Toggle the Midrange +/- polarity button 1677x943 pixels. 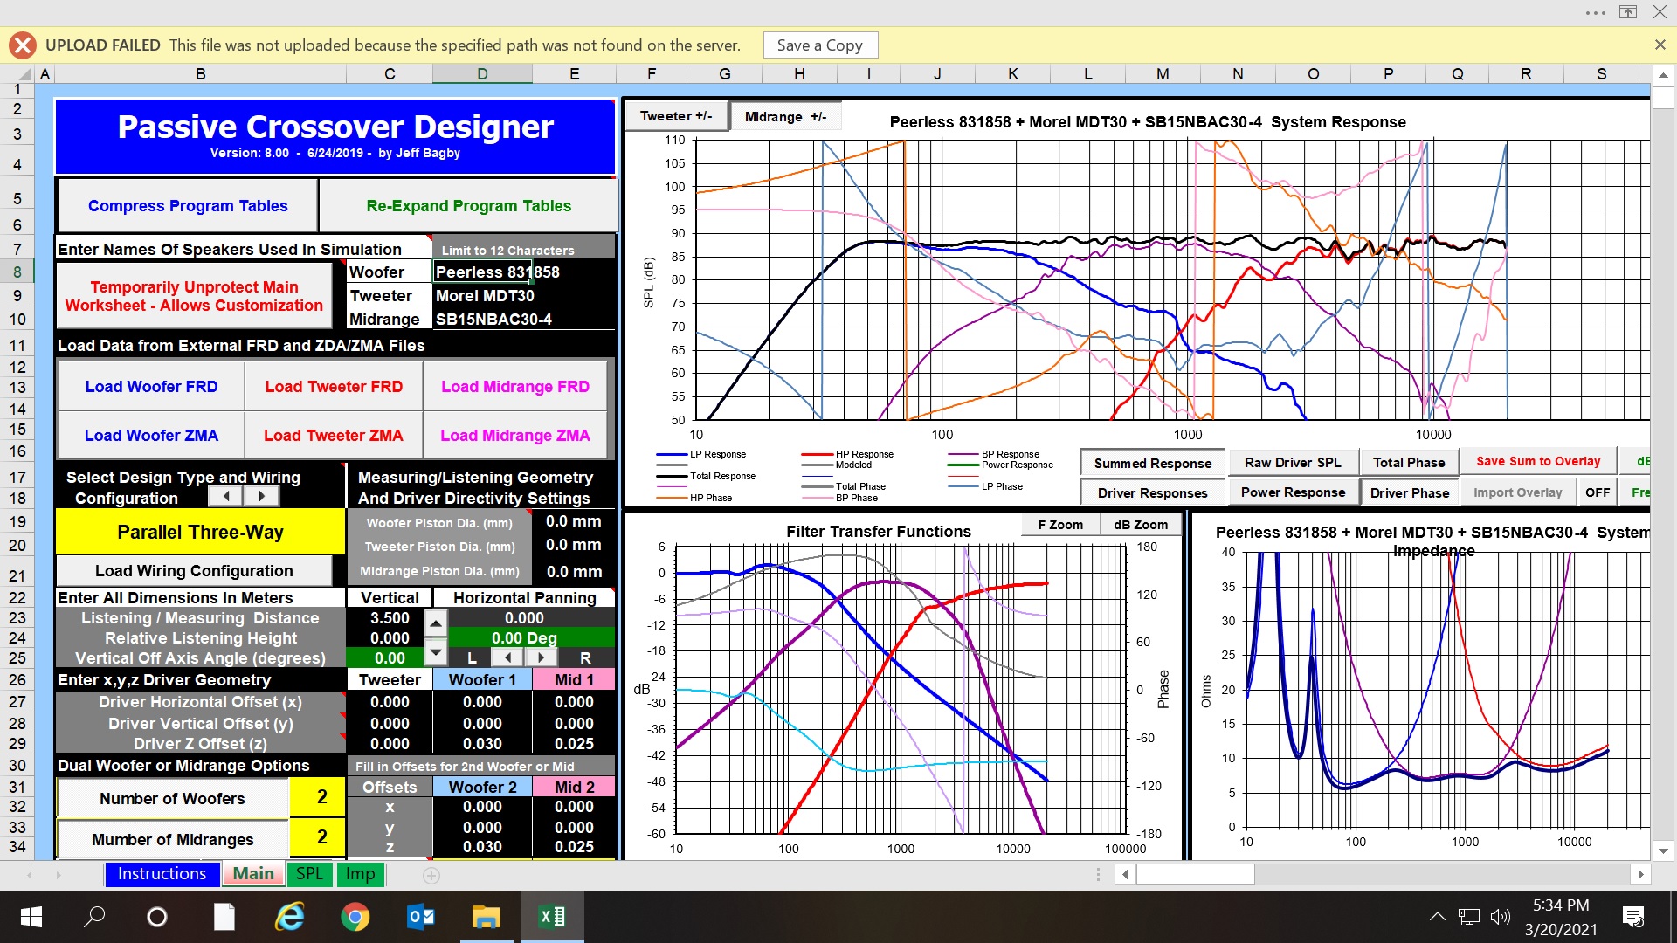pyautogui.click(x=785, y=117)
